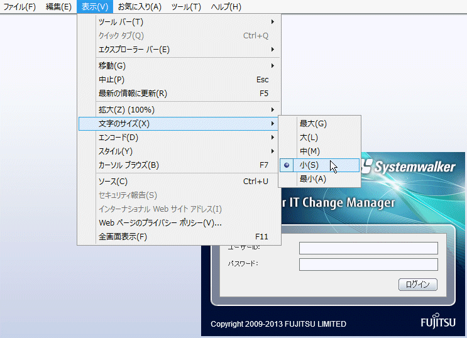Choose 中止(P) to stop loading
467x338 pixels.
[179, 80]
